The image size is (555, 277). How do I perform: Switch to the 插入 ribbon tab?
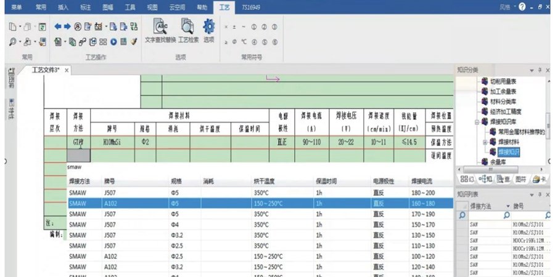(63, 7)
